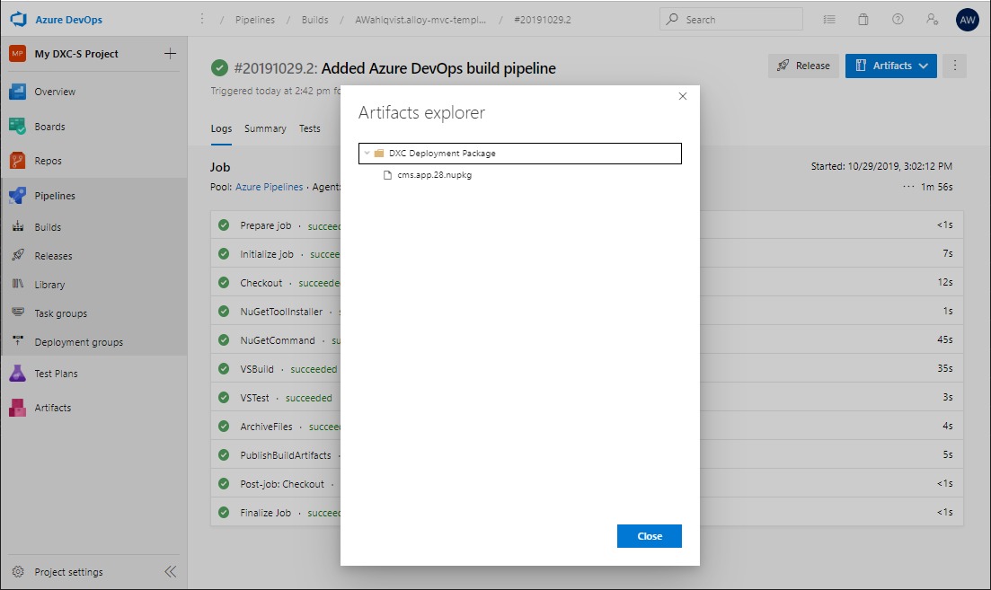This screenshot has width=991, height=590.
Task: Open Test Plans flask icon
Action: click(x=18, y=374)
